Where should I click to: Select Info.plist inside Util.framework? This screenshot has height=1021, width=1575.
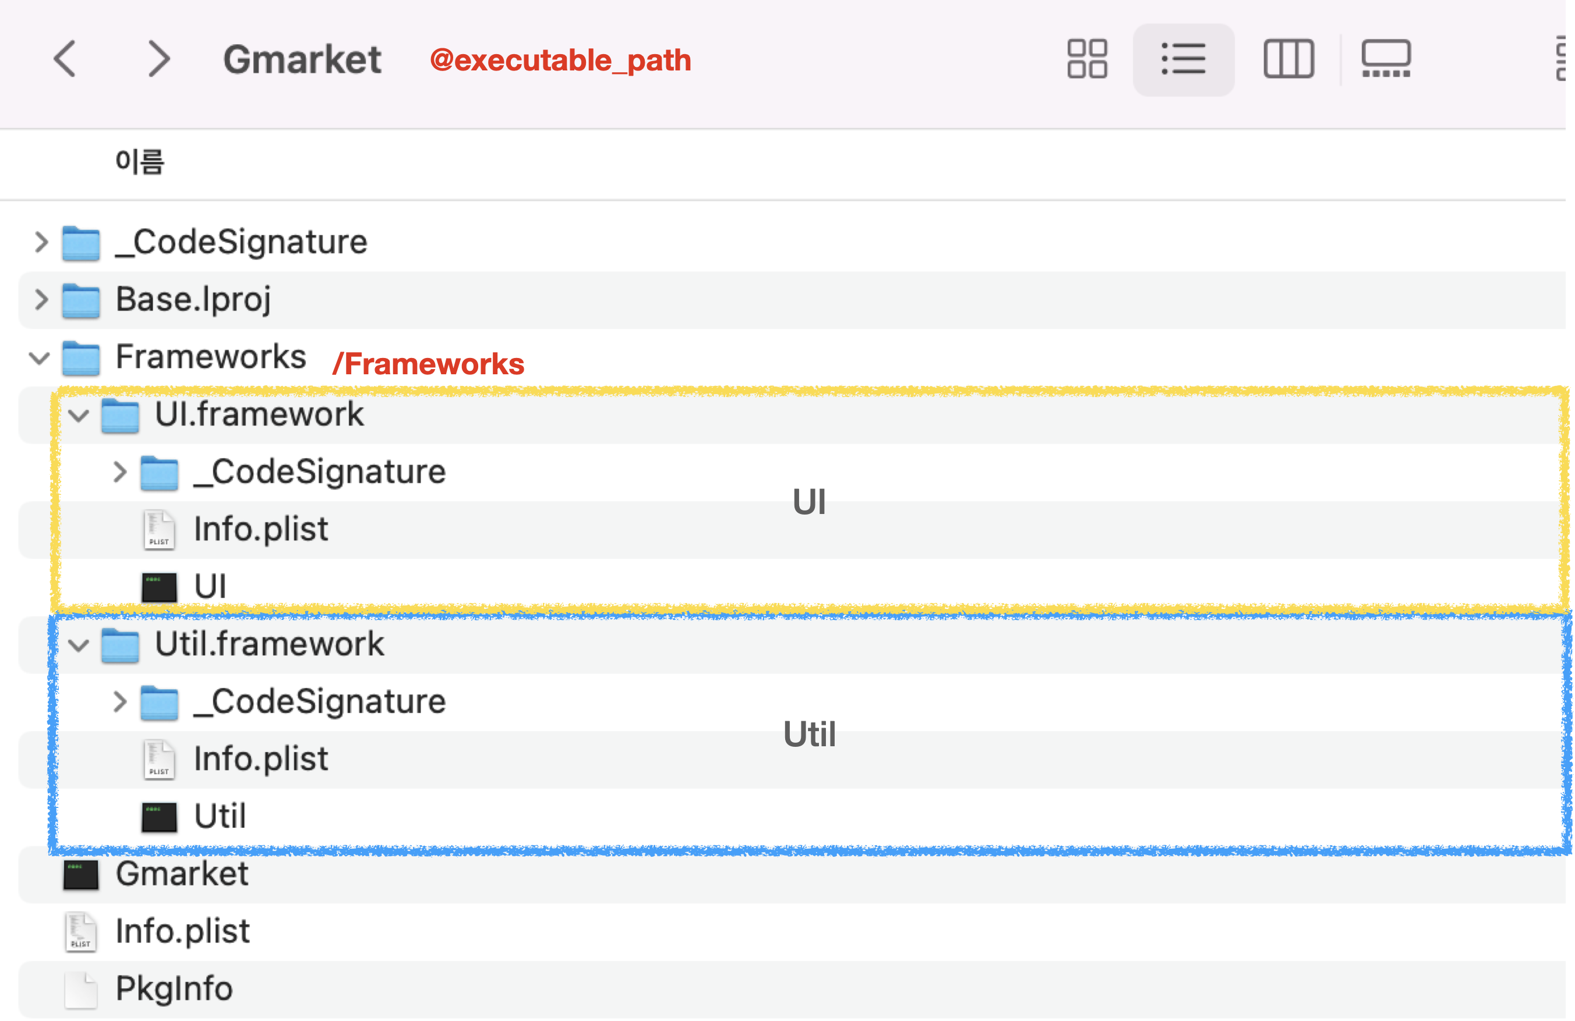260,759
